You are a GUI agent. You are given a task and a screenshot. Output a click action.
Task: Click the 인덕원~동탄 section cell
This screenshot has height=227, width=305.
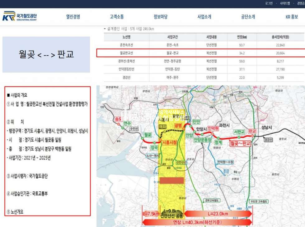[x=172, y=69]
